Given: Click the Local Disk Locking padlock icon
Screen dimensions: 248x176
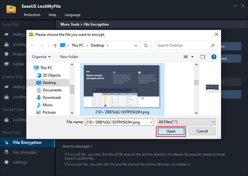Looking at the screenshot, I should pos(7,44).
